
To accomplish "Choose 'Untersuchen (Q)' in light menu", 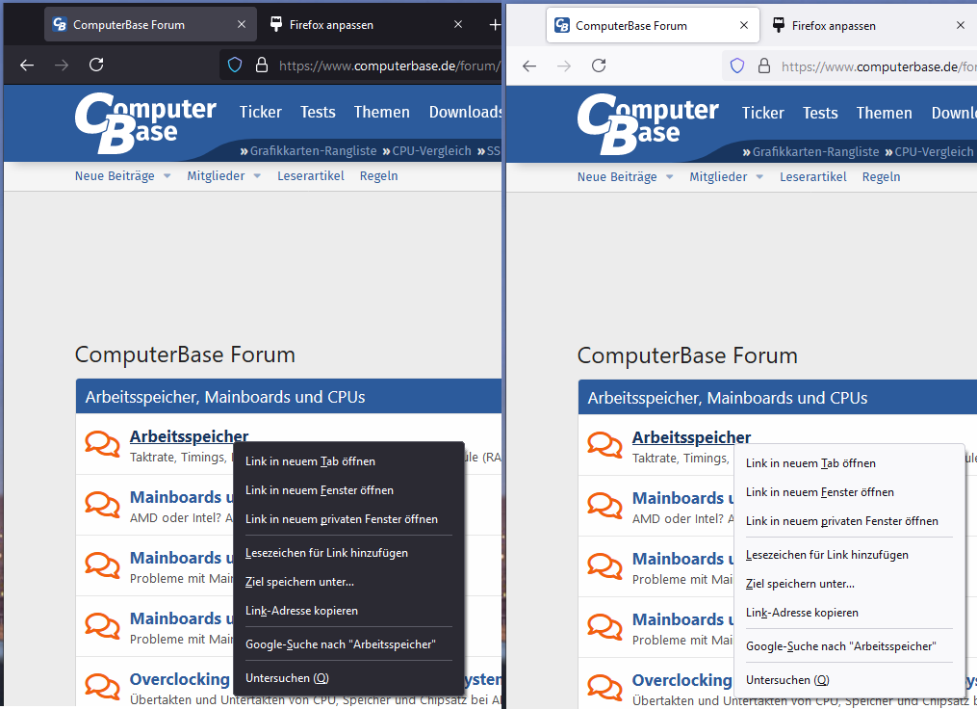I will point(850,680).
